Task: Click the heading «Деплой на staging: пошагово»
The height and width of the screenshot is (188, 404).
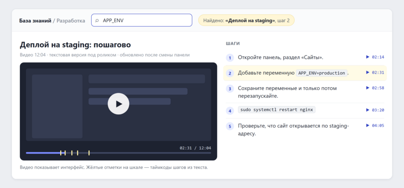Action: pyautogui.click(x=75, y=45)
